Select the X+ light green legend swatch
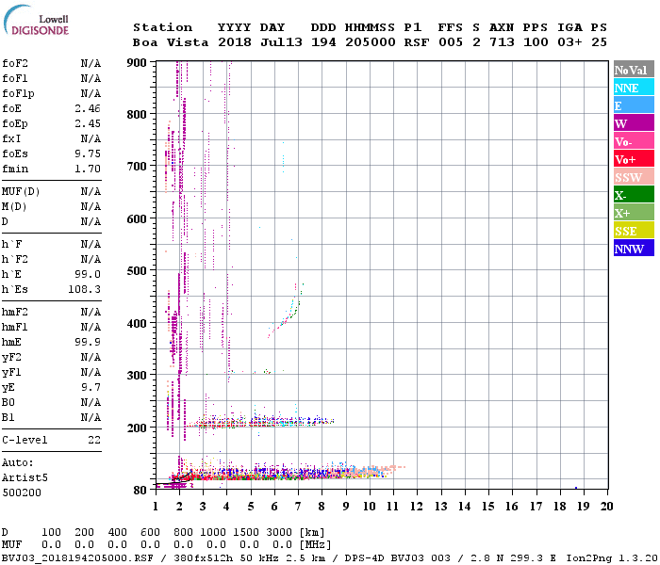 coord(634,212)
